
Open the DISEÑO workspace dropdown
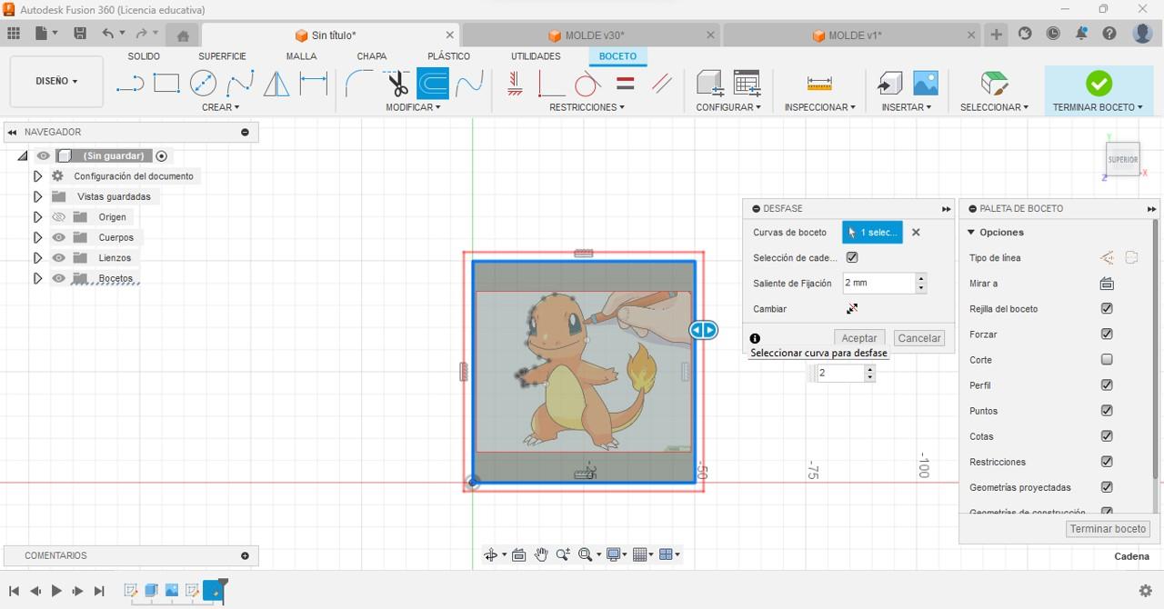(x=56, y=81)
